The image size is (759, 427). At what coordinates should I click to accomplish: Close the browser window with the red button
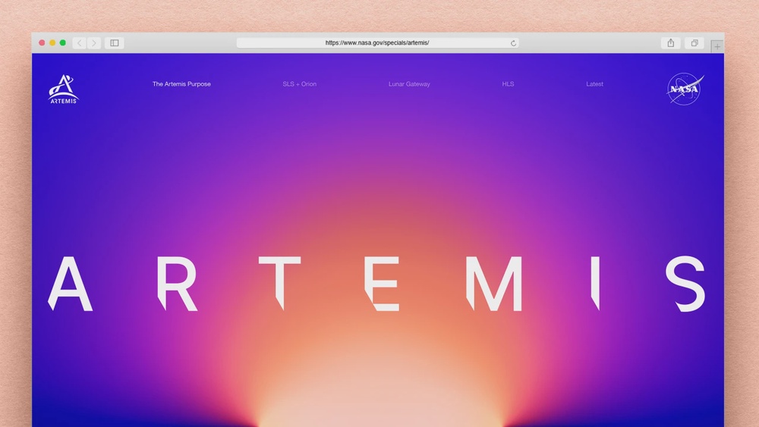[x=42, y=43]
